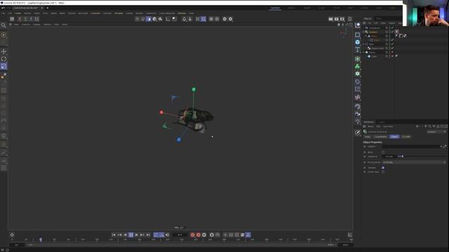Enable the Center Axis checkbox
449x252 pixels.
pos(383,172)
